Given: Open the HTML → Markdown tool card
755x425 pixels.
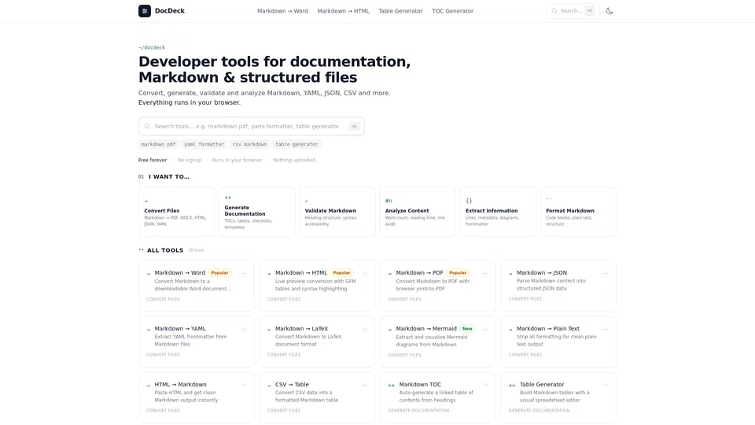Looking at the screenshot, I should [197, 398].
